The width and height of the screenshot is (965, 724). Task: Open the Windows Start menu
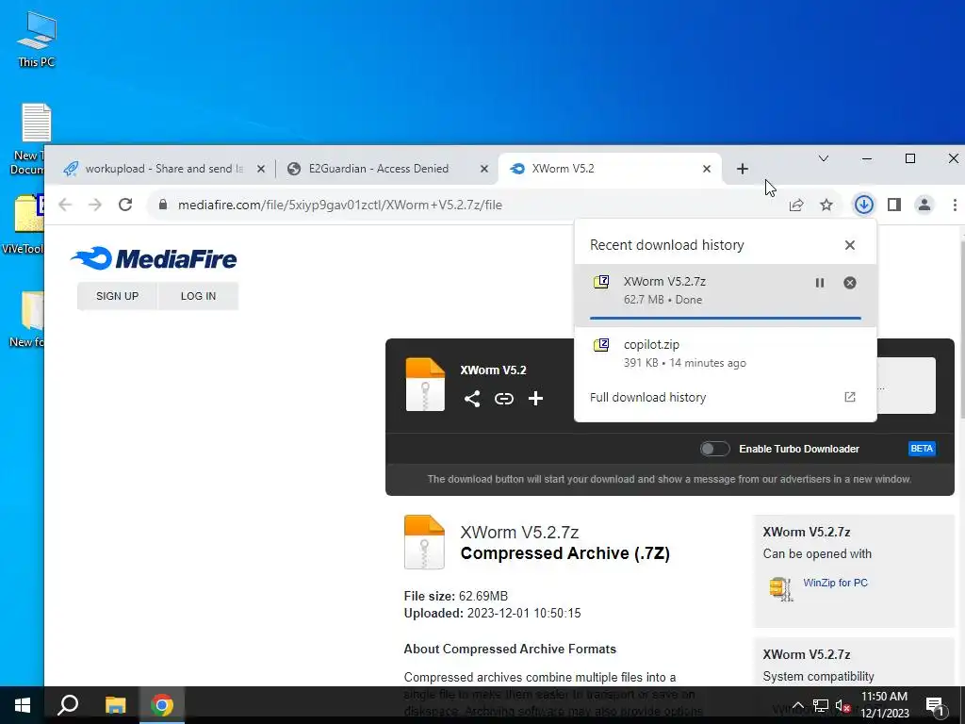pos(23,705)
